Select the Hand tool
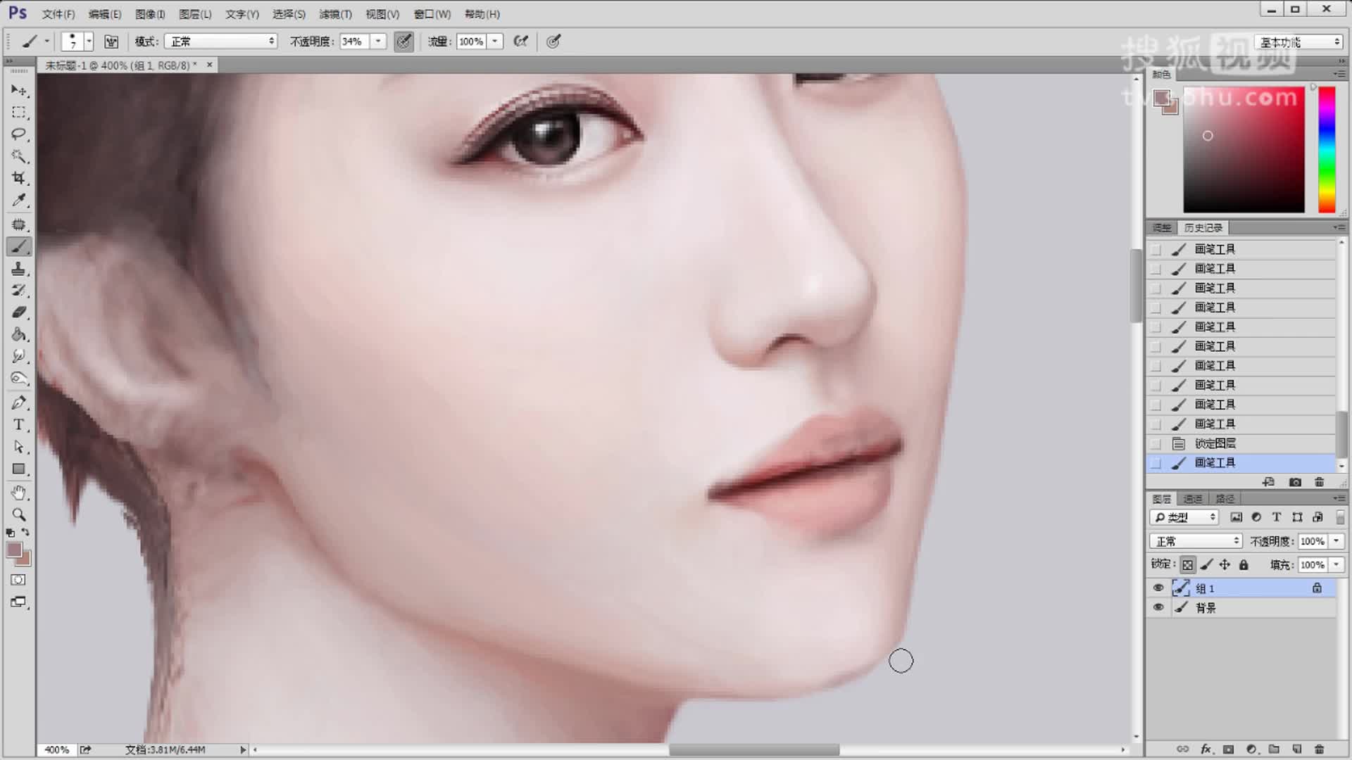Image resolution: width=1352 pixels, height=760 pixels. (18, 493)
